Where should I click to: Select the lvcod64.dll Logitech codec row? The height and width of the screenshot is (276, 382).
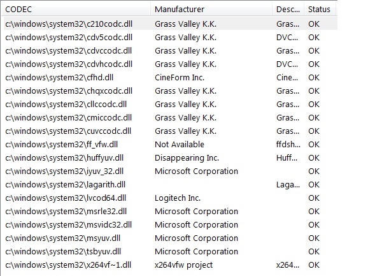click(x=66, y=198)
